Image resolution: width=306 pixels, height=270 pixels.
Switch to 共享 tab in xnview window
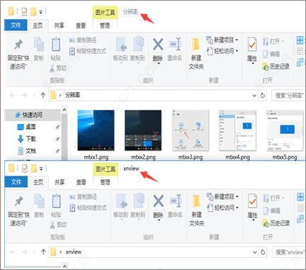(59, 182)
